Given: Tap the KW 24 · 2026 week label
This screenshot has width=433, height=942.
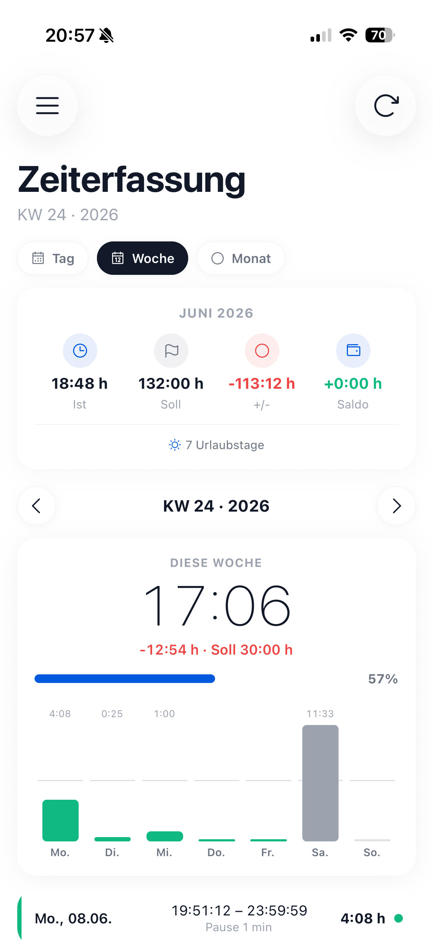Looking at the screenshot, I should (216, 506).
